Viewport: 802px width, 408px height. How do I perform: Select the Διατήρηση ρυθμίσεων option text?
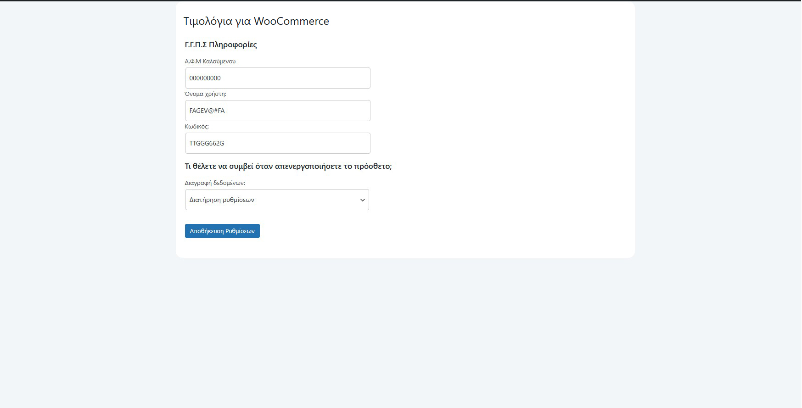point(222,200)
